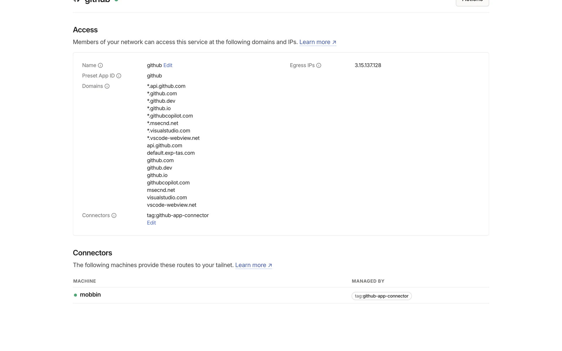
Task: Click the green status dot beside mobbin
Action: [76, 295]
